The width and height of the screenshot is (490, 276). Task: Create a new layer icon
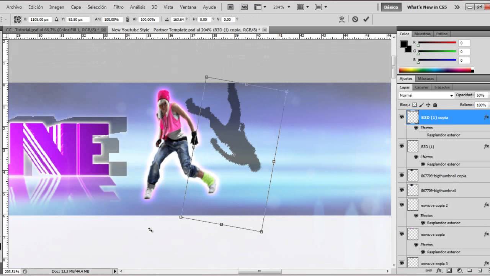(x=479, y=271)
